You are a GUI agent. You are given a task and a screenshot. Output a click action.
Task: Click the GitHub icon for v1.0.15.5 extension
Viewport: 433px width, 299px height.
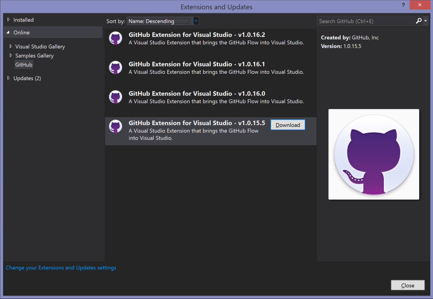tap(116, 127)
